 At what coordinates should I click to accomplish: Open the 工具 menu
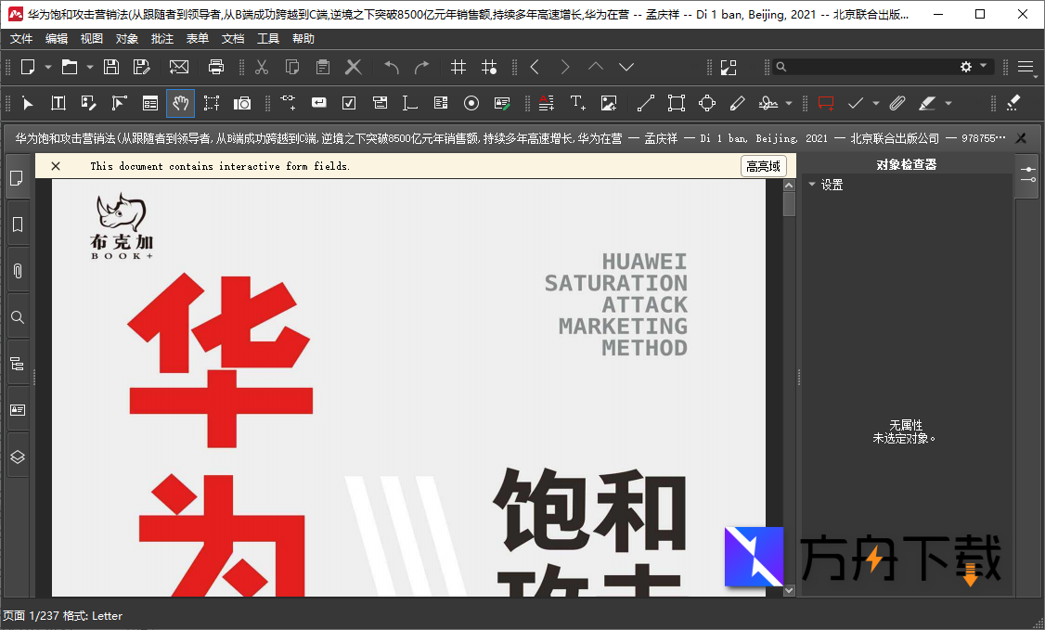(x=268, y=38)
